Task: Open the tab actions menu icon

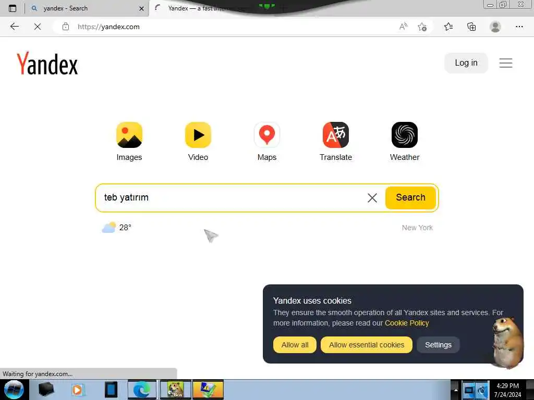Action: tap(13, 8)
